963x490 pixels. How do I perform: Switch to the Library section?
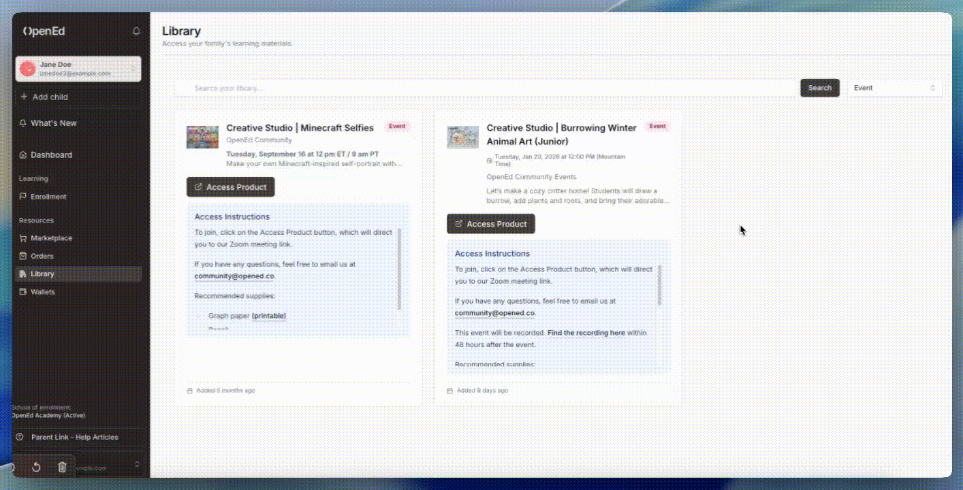(42, 273)
